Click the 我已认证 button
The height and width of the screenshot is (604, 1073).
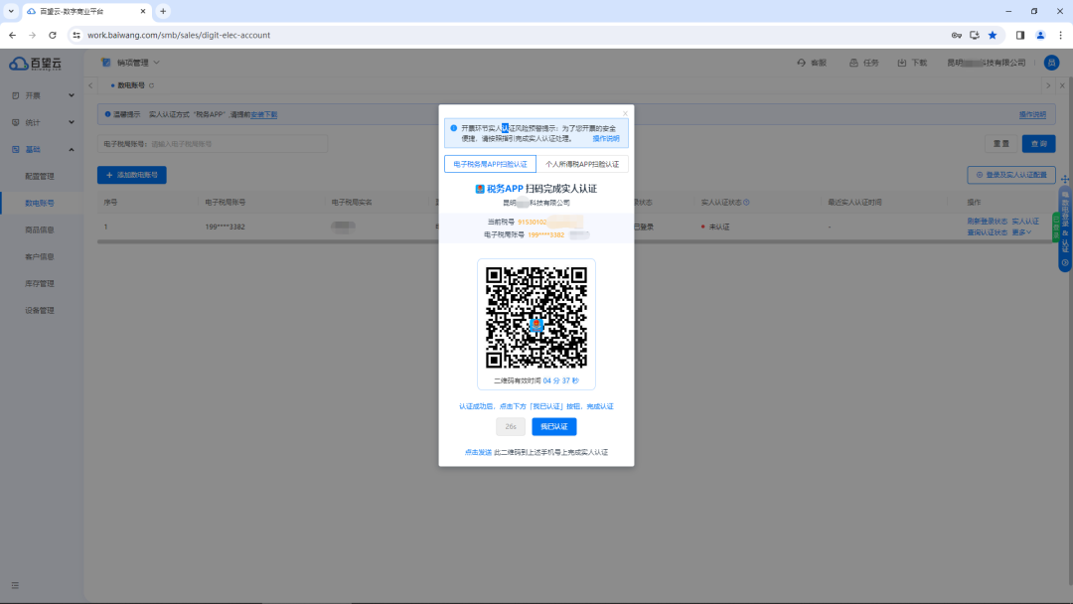(x=554, y=427)
